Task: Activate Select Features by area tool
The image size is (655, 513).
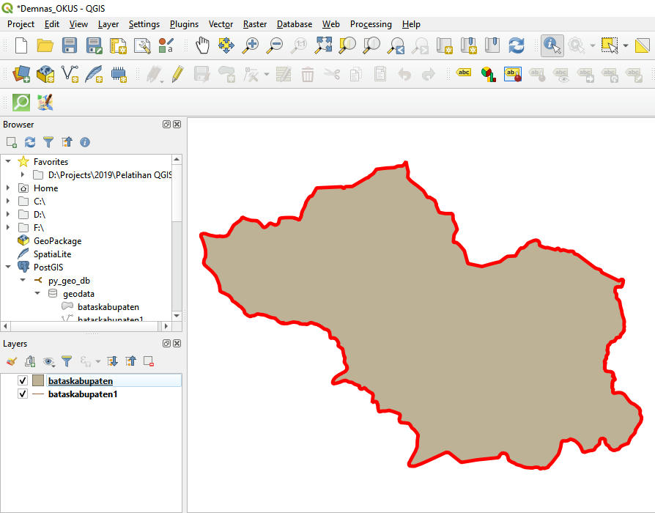Action: [x=610, y=45]
